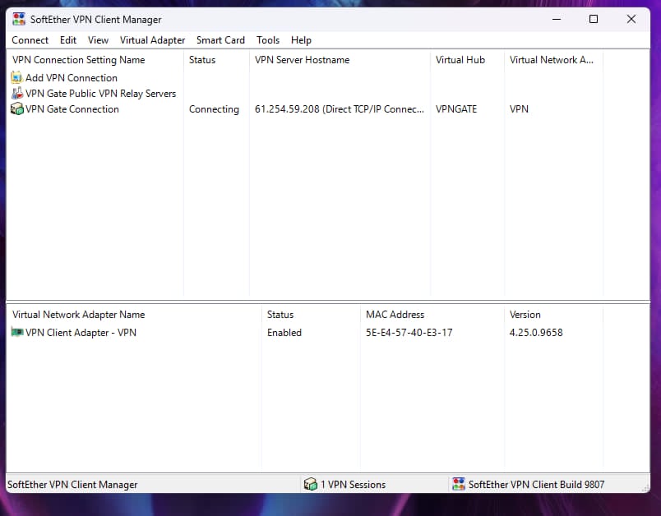661x516 pixels.
Task: Select VPN Gate Public VPN Relay Servers entry
Action: point(101,94)
